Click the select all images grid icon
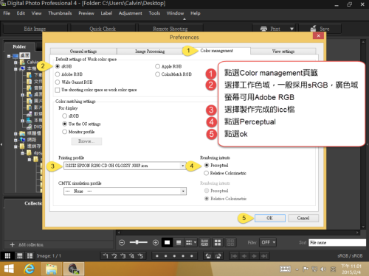The height and width of the screenshot is (276, 369). 218,243
